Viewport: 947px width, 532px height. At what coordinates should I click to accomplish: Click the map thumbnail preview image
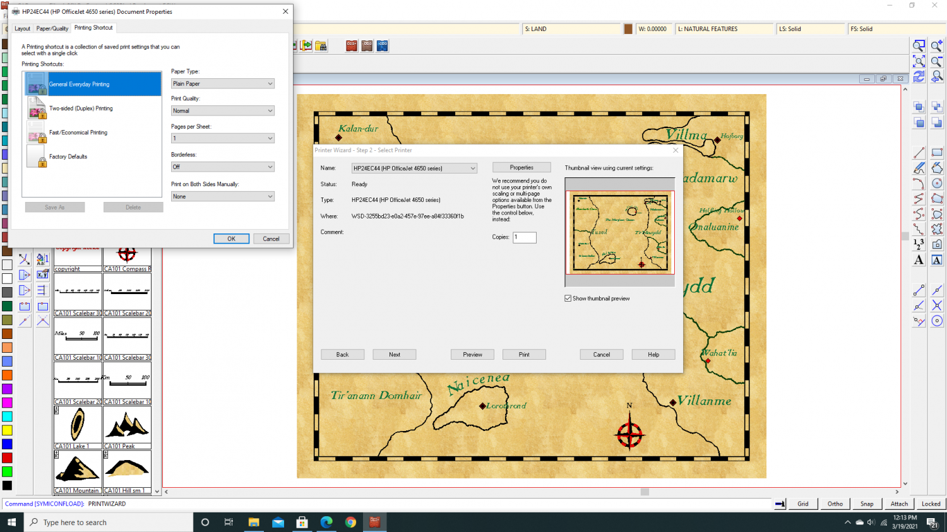620,232
